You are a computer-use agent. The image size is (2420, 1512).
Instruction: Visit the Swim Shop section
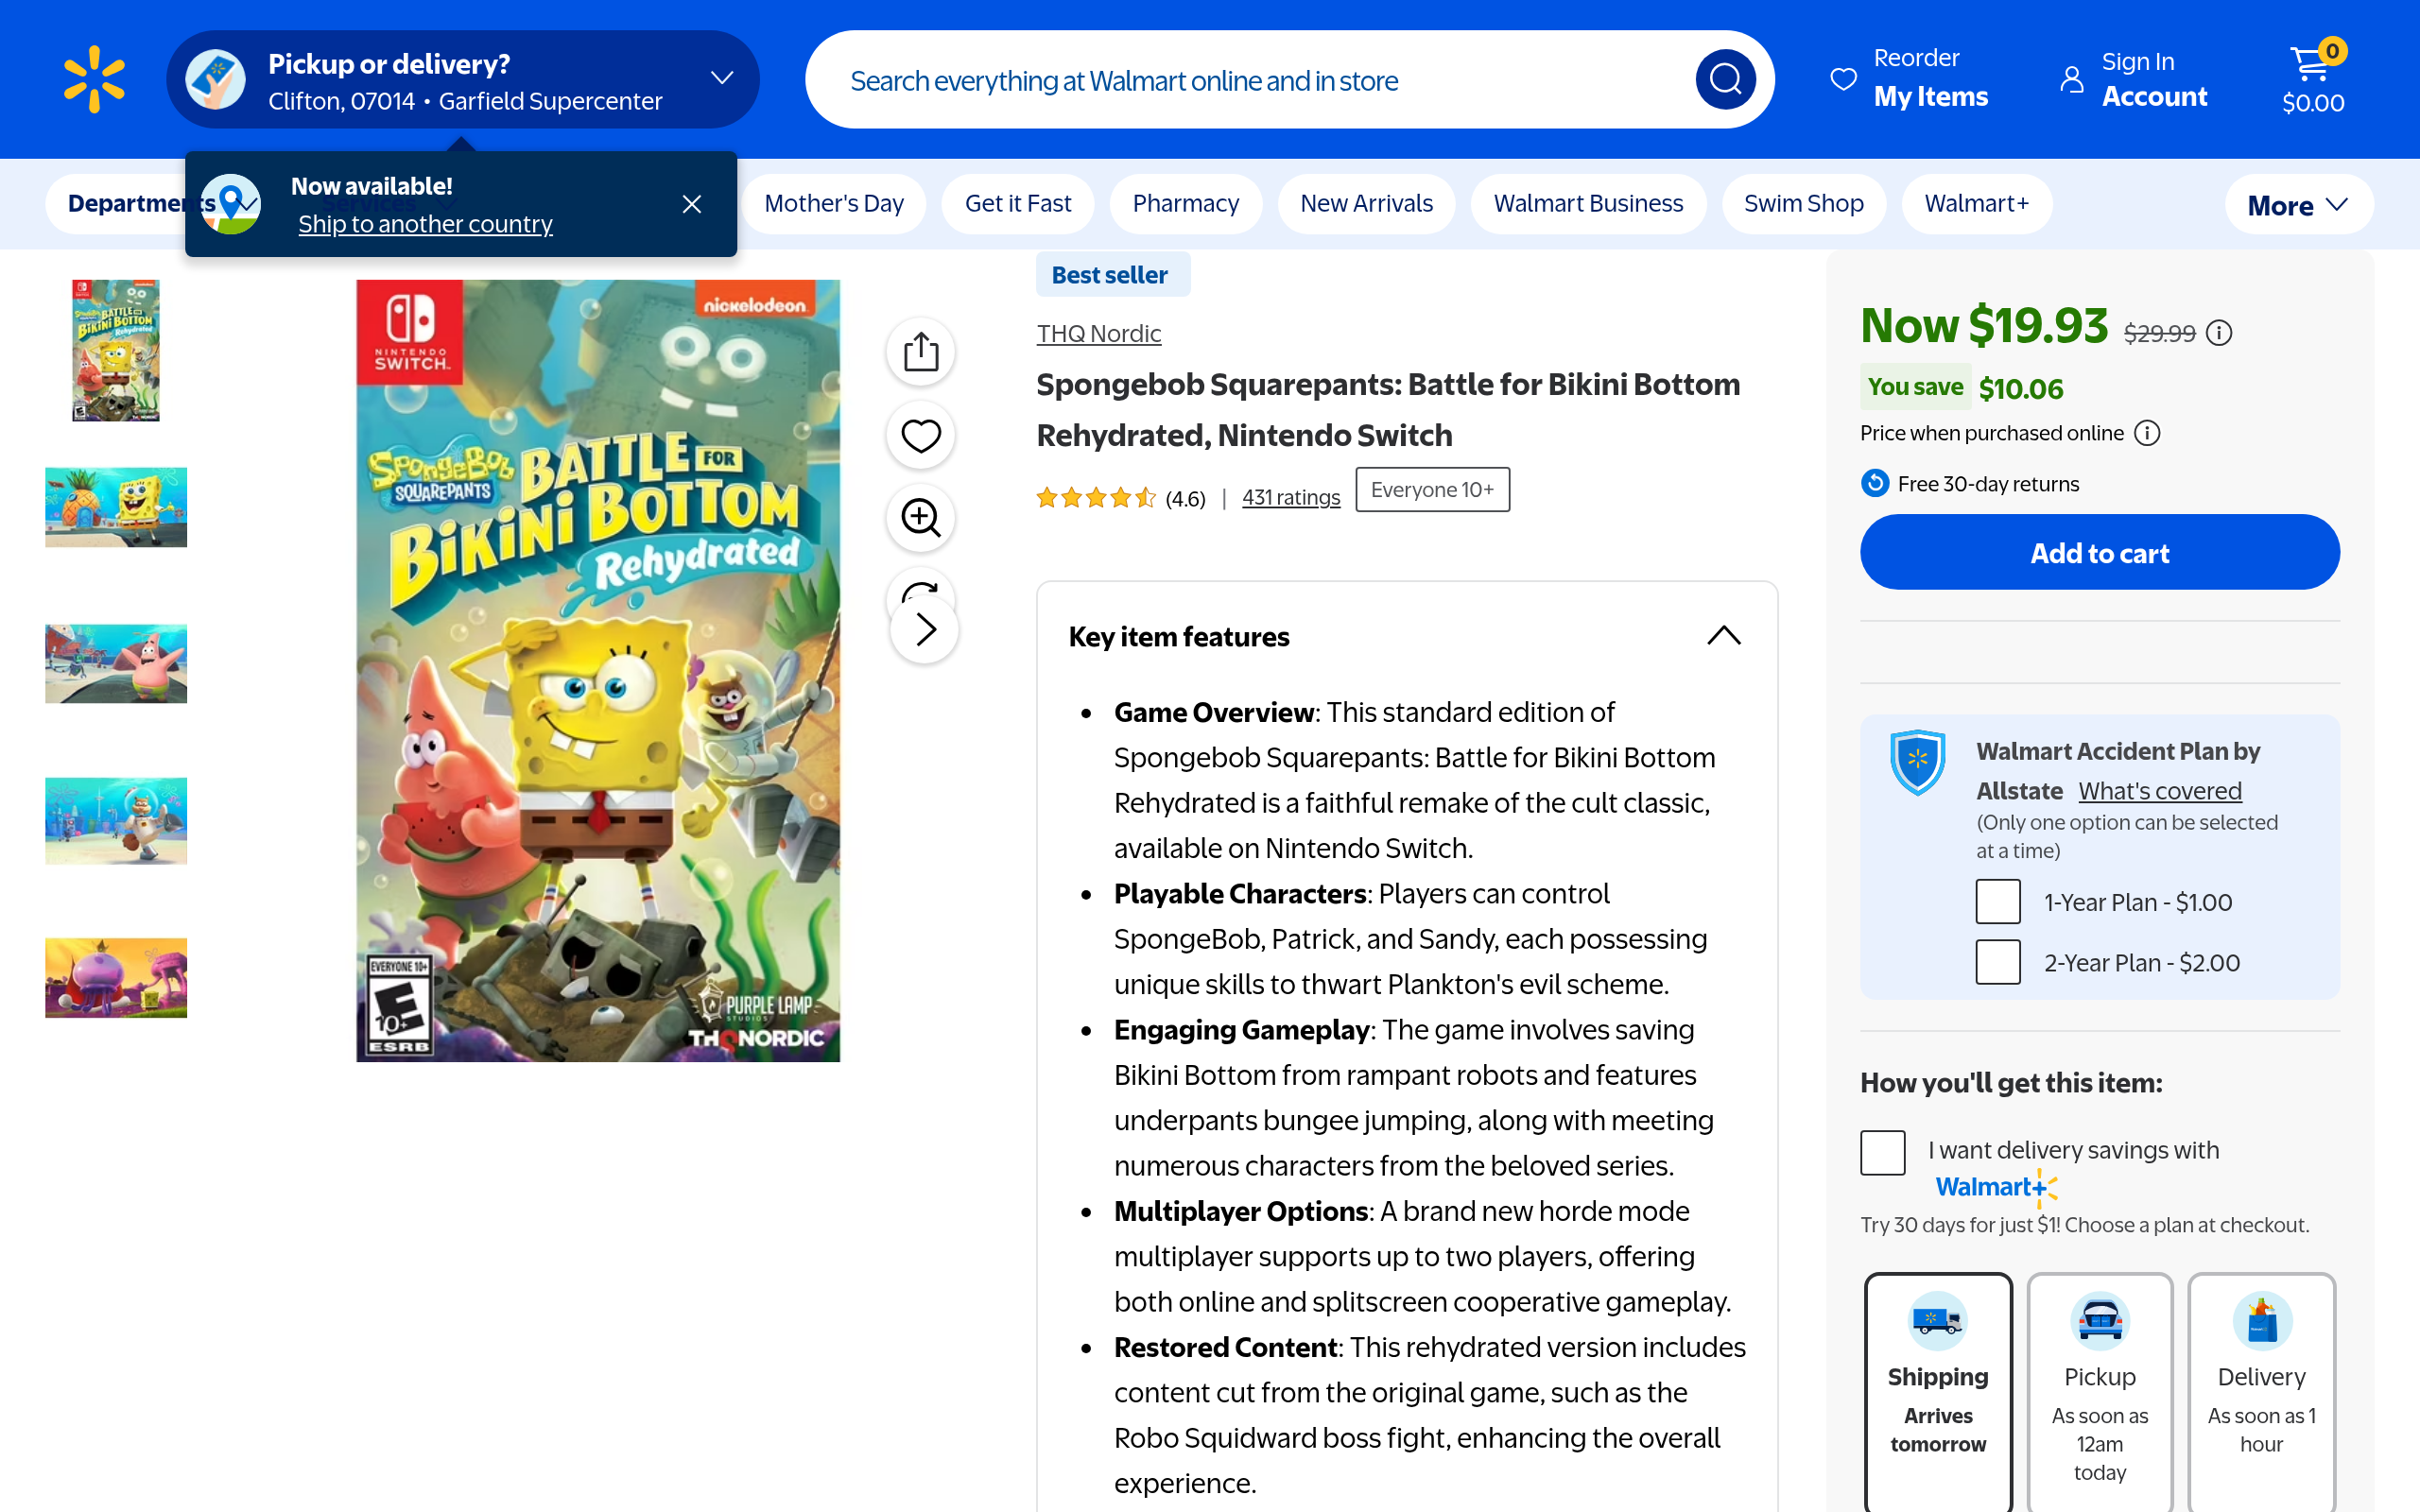pyautogui.click(x=1803, y=204)
